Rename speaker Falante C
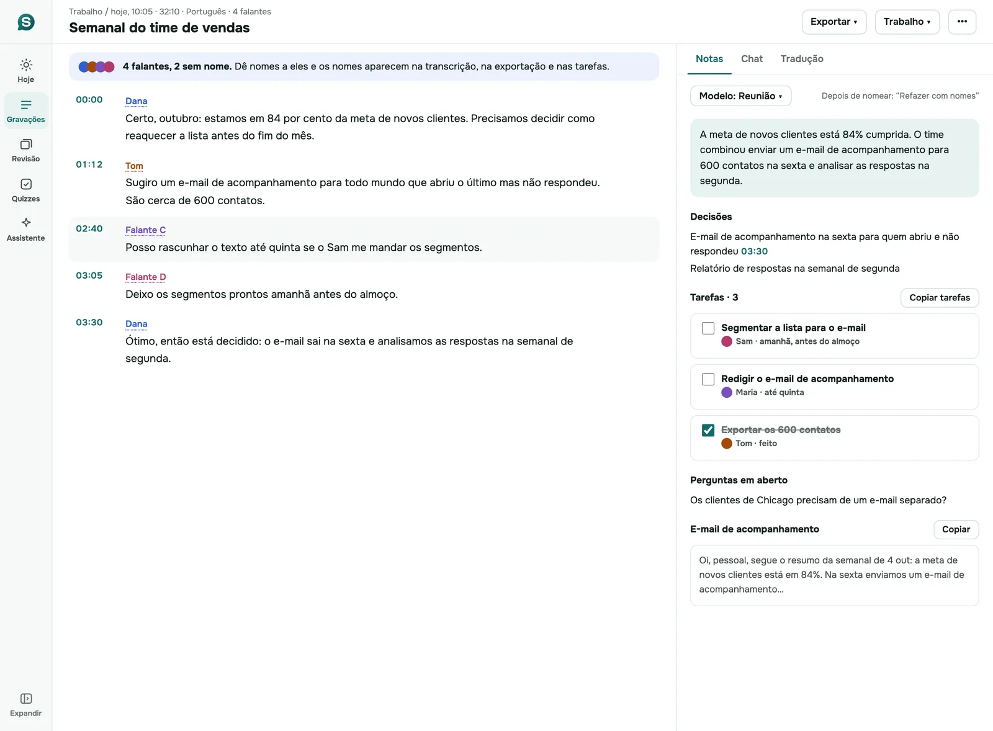993x731 pixels. tap(145, 230)
